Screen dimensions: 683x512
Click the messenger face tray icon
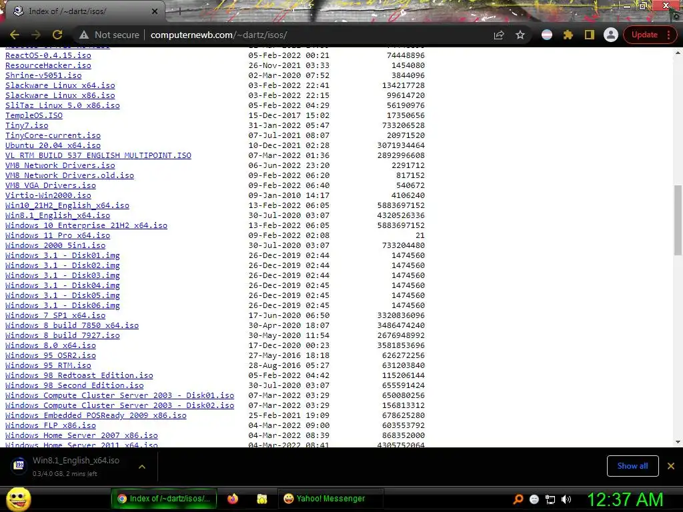click(534, 499)
